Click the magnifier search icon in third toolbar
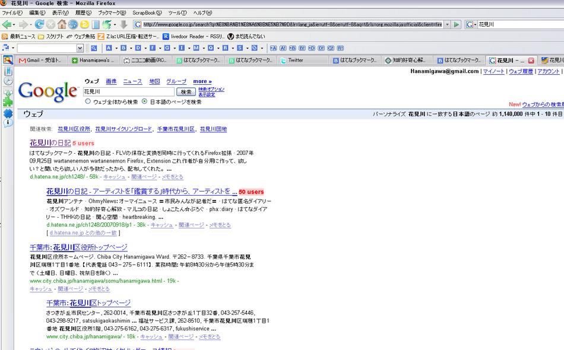The image size is (564, 350). point(94,48)
